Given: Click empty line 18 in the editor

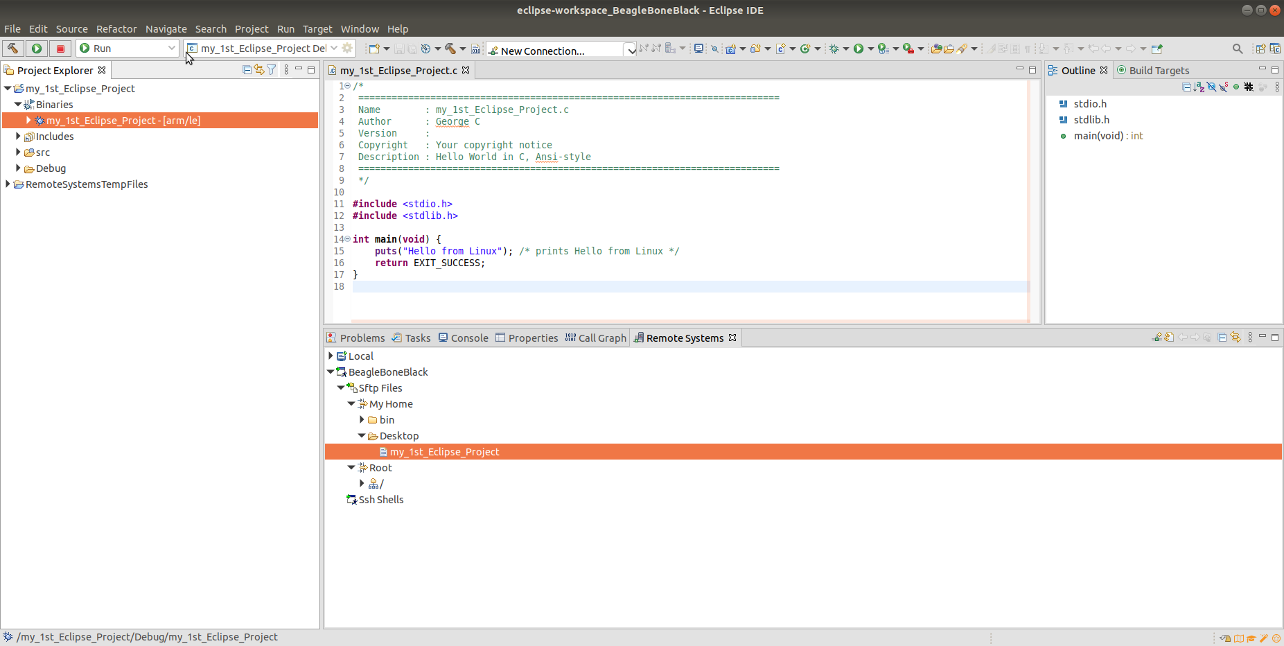Looking at the screenshot, I should (x=689, y=287).
